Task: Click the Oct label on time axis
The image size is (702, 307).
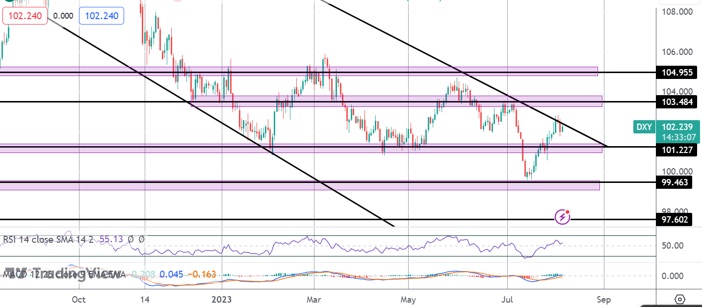Action: click(79, 299)
